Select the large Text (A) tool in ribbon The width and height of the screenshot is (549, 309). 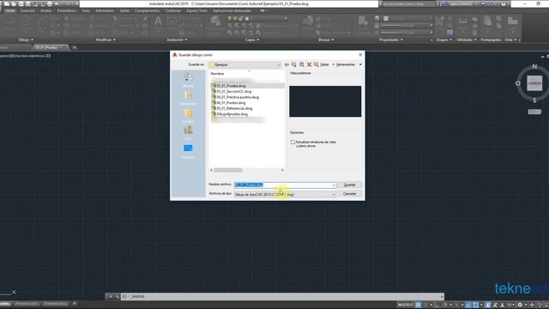(x=158, y=21)
